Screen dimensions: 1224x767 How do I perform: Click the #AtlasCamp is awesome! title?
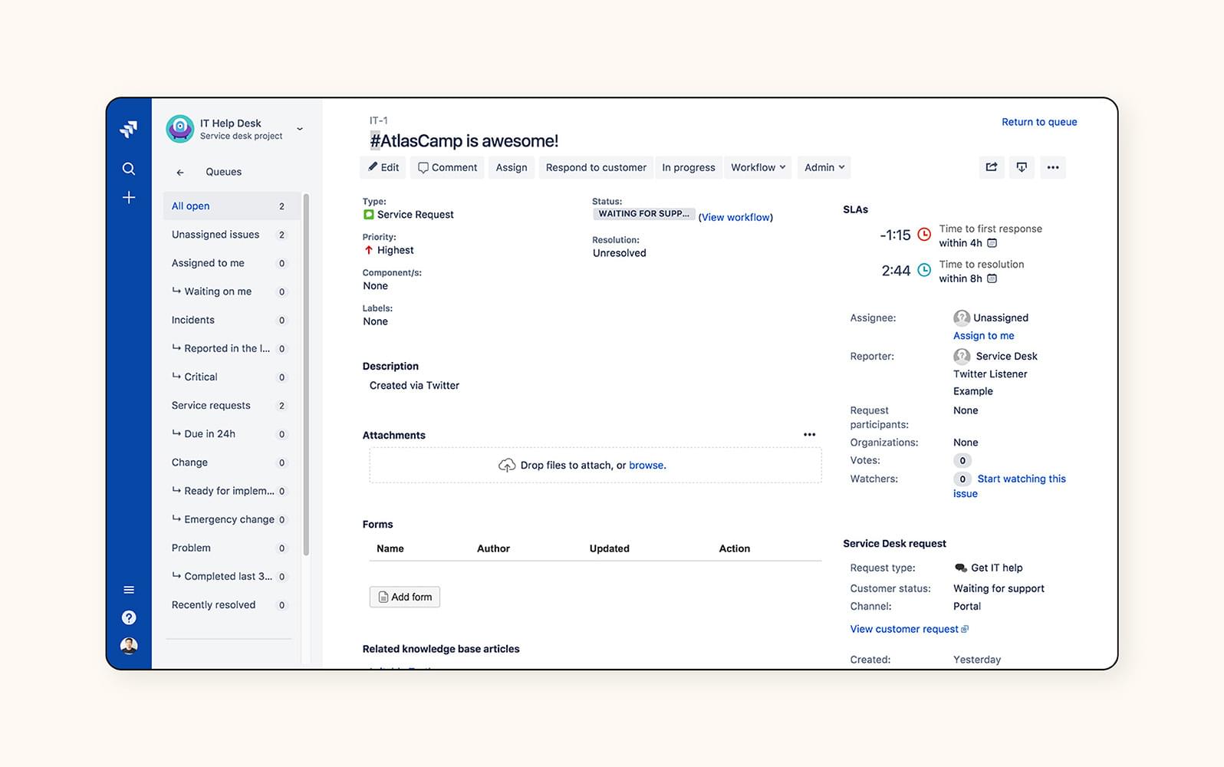(x=465, y=141)
